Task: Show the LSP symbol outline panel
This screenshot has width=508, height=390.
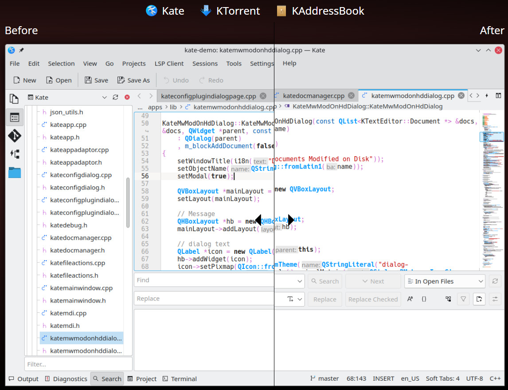Action: click(x=14, y=154)
